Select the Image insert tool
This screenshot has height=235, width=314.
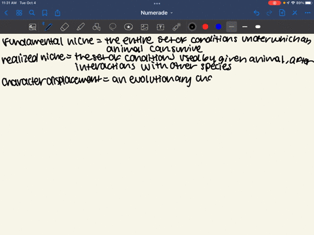pyautogui.click(x=145, y=27)
